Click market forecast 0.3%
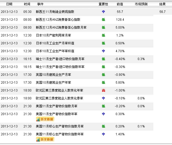The width and height of the screenshot is (172, 145). click(141, 59)
